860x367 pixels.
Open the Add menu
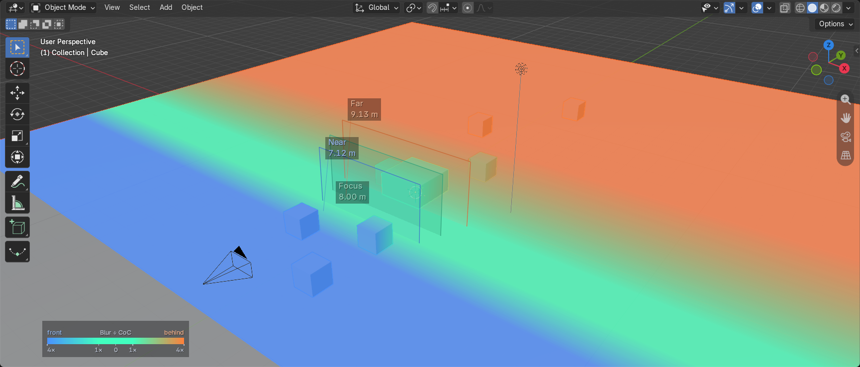click(x=166, y=7)
